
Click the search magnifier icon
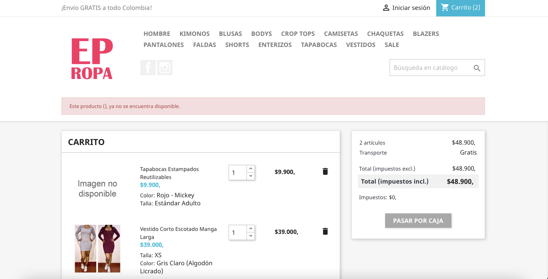[x=477, y=68]
